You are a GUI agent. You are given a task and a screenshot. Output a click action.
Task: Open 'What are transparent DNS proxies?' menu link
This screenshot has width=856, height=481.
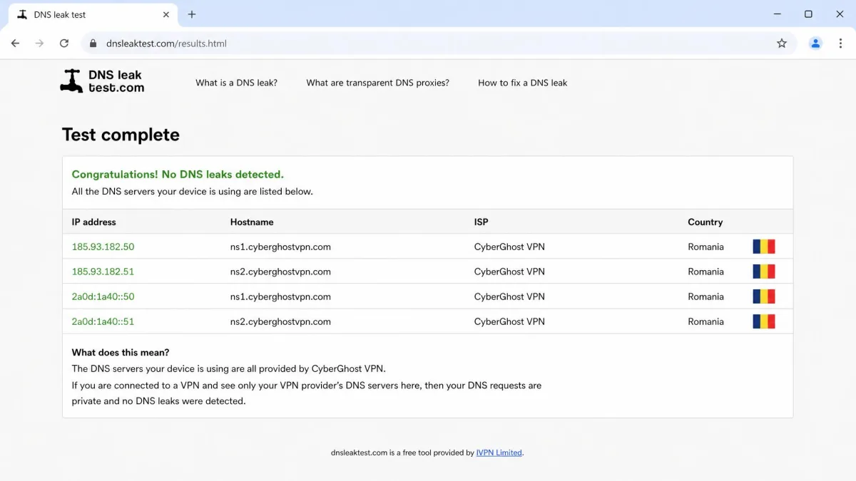coord(378,83)
